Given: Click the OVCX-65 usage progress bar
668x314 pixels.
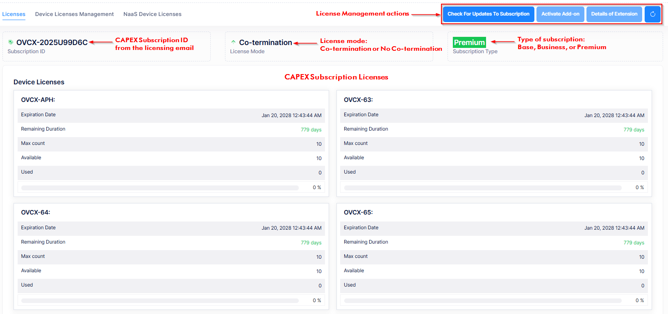Looking at the screenshot, I should coord(482,300).
